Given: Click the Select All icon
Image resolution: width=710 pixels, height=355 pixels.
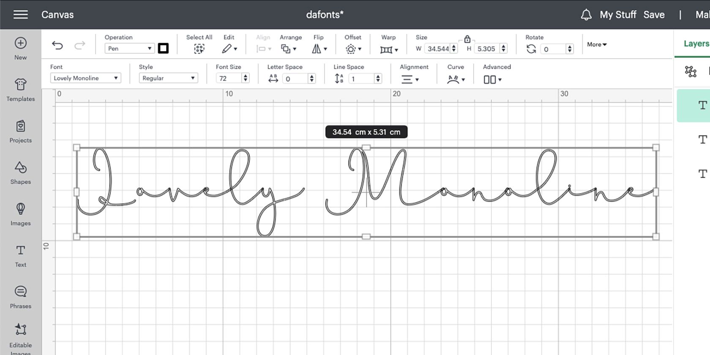Looking at the screenshot, I should tap(199, 49).
